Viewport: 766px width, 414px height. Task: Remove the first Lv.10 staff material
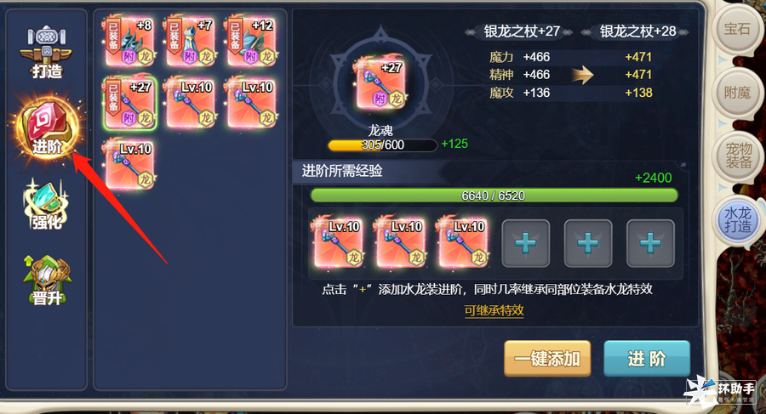[x=338, y=242]
